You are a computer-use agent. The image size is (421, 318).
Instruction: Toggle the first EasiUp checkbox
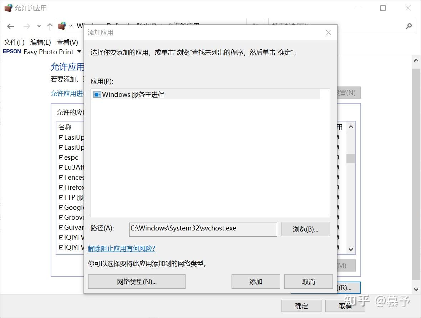coord(61,137)
